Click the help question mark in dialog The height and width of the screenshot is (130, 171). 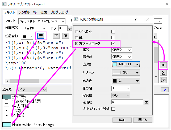coord(135,19)
